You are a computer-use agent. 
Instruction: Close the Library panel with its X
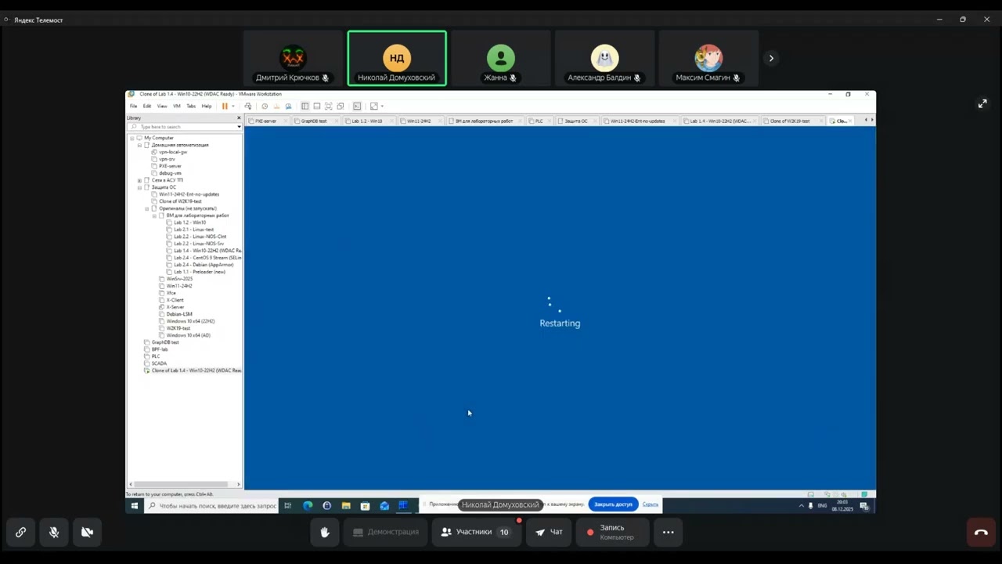239,117
